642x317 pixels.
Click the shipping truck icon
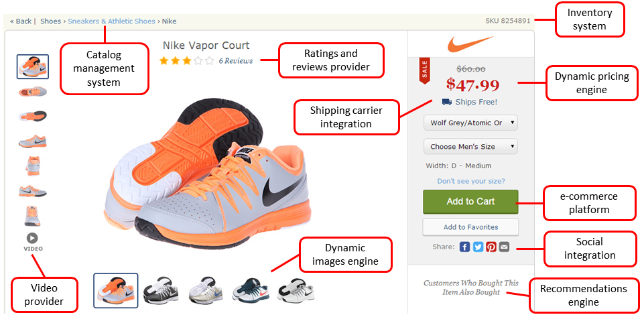(x=446, y=102)
